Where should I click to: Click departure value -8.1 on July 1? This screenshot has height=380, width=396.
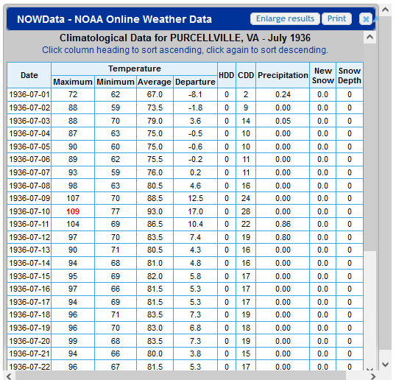(x=195, y=94)
